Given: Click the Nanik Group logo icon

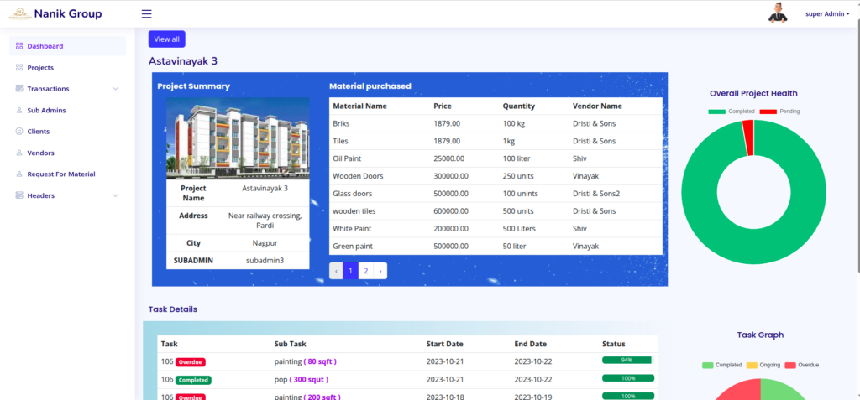Looking at the screenshot, I should click(x=20, y=13).
